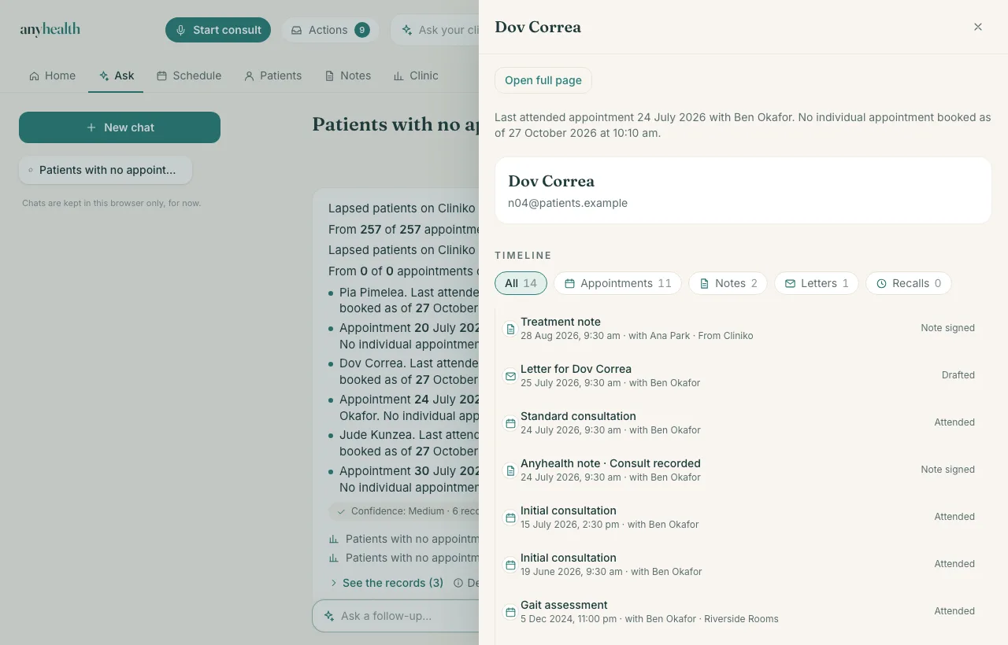Filter timeline by Appointments
Screen dimensions: 1008x645
point(618,283)
